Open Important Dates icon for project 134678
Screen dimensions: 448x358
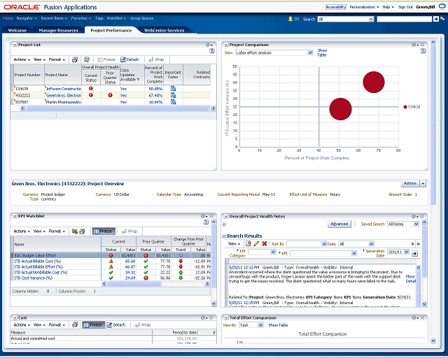coord(173,89)
